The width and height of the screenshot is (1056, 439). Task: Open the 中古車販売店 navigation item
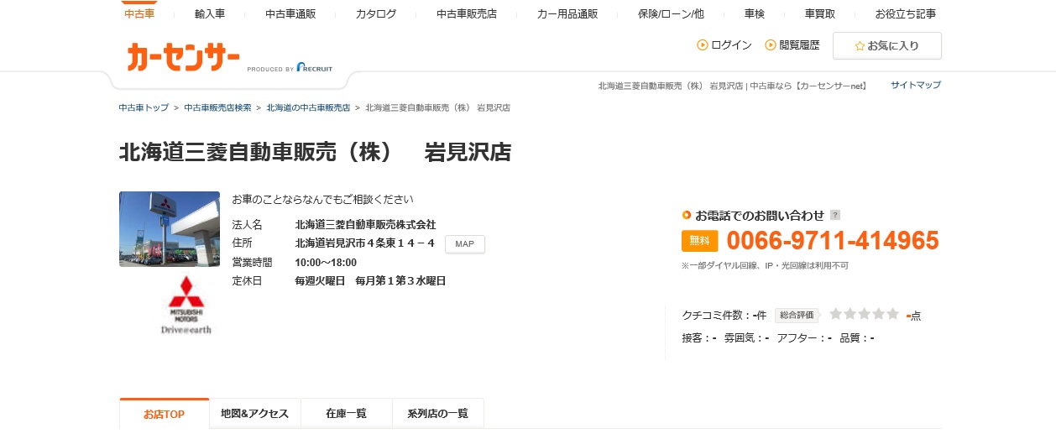pyautogui.click(x=467, y=13)
